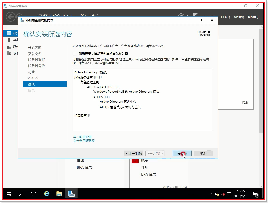Click Active Directory 域服务 entry in list
This screenshot has height=203, width=268.
click(91, 72)
